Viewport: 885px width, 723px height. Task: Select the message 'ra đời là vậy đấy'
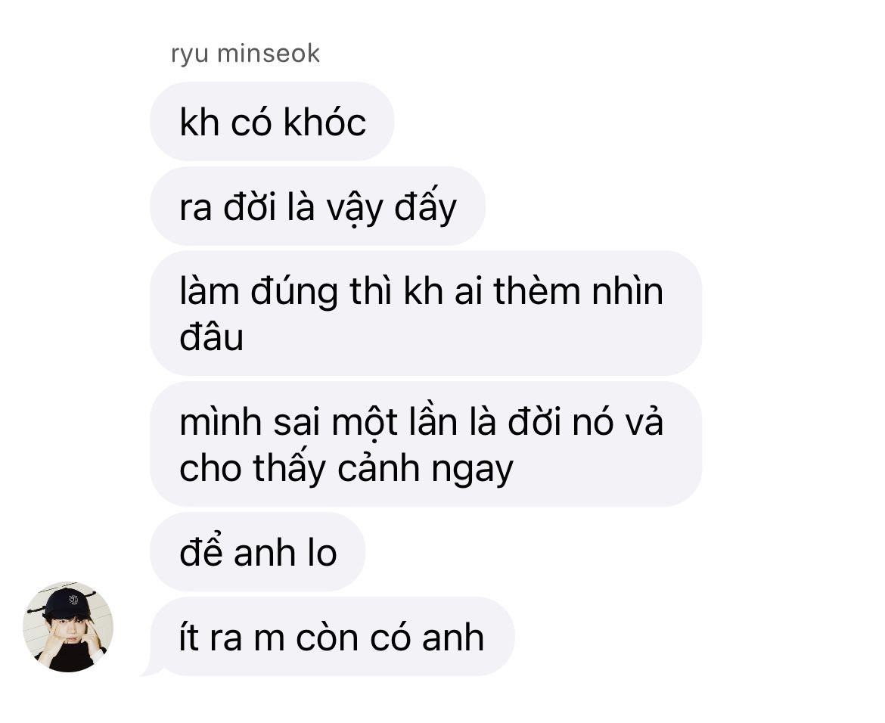(x=317, y=206)
